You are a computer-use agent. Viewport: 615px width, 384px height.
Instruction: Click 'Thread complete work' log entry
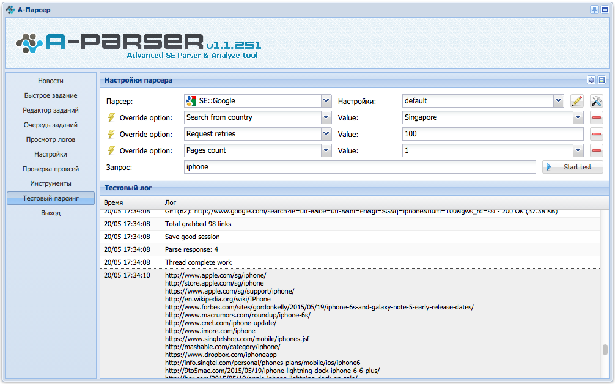click(x=350, y=262)
